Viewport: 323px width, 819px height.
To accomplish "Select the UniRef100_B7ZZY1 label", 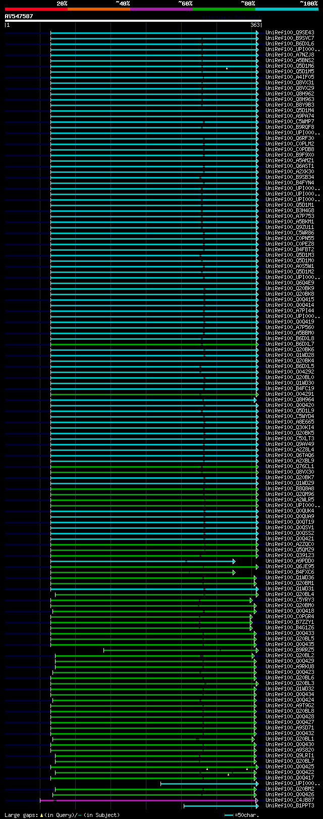I will coord(290,622).
